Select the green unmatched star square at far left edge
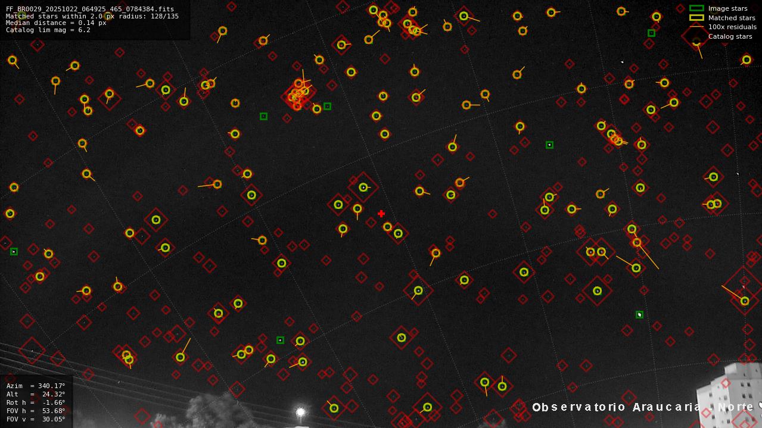Viewport: 762px width, 428px height. [14, 252]
